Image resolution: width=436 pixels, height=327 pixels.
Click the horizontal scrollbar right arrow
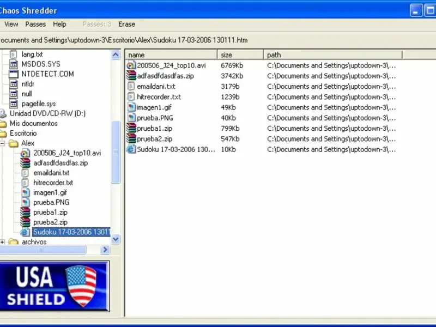[105, 250]
